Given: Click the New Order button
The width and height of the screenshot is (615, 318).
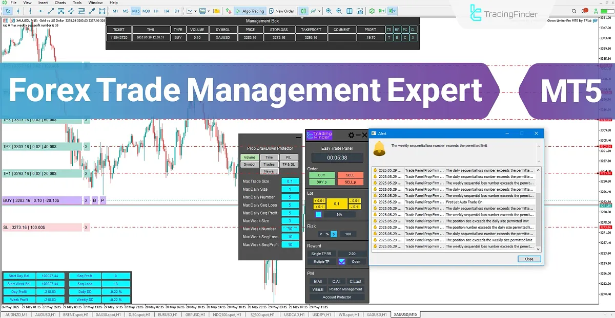Looking at the screenshot, I should tap(282, 11).
